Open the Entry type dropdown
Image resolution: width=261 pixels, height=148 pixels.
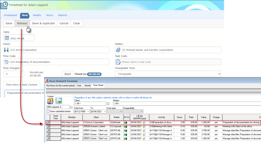115,112
